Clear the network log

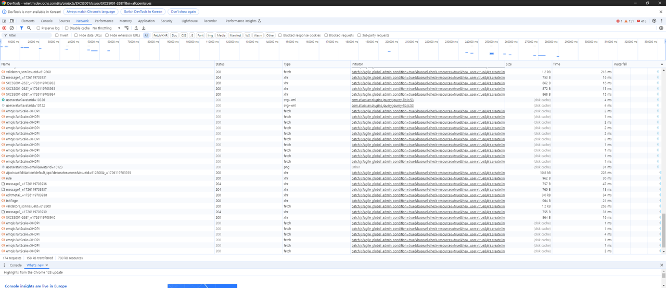point(11,28)
